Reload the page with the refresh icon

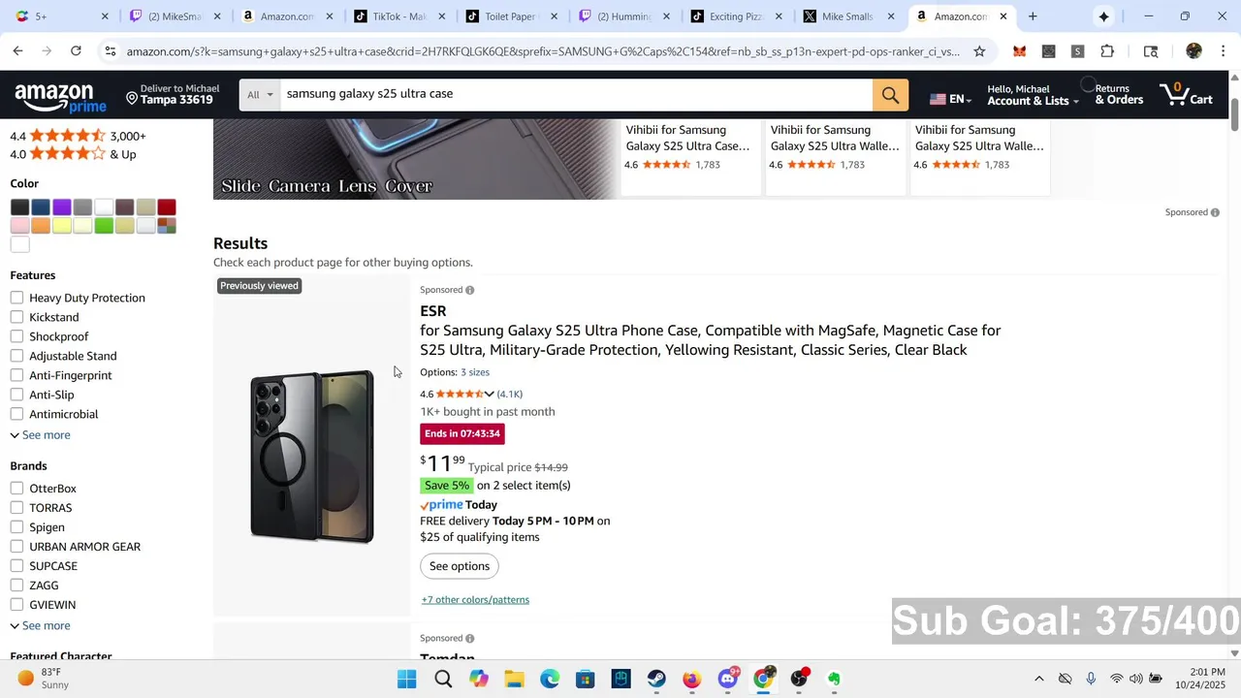tap(76, 51)
